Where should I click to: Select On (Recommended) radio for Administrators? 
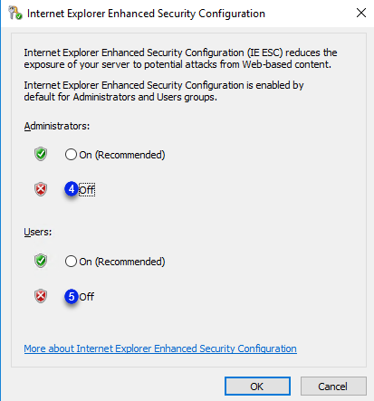coord(71,155)
